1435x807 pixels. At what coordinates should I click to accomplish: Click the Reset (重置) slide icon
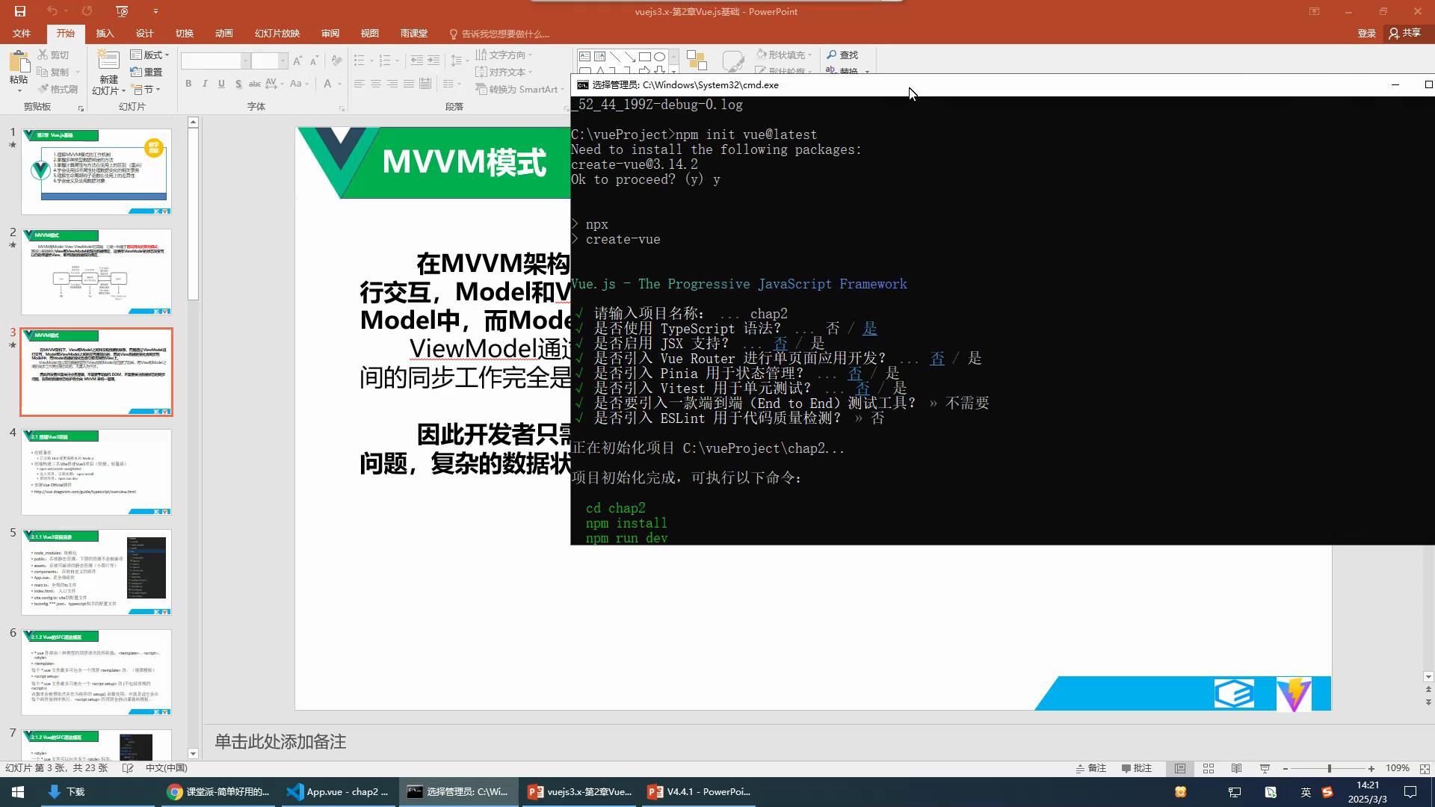(146, 72)
